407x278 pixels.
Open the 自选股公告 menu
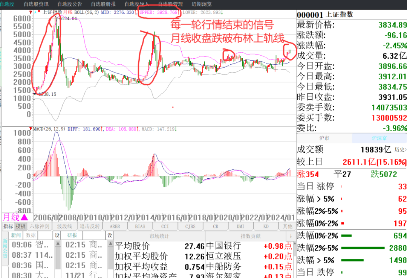click(x=70, y=4)
